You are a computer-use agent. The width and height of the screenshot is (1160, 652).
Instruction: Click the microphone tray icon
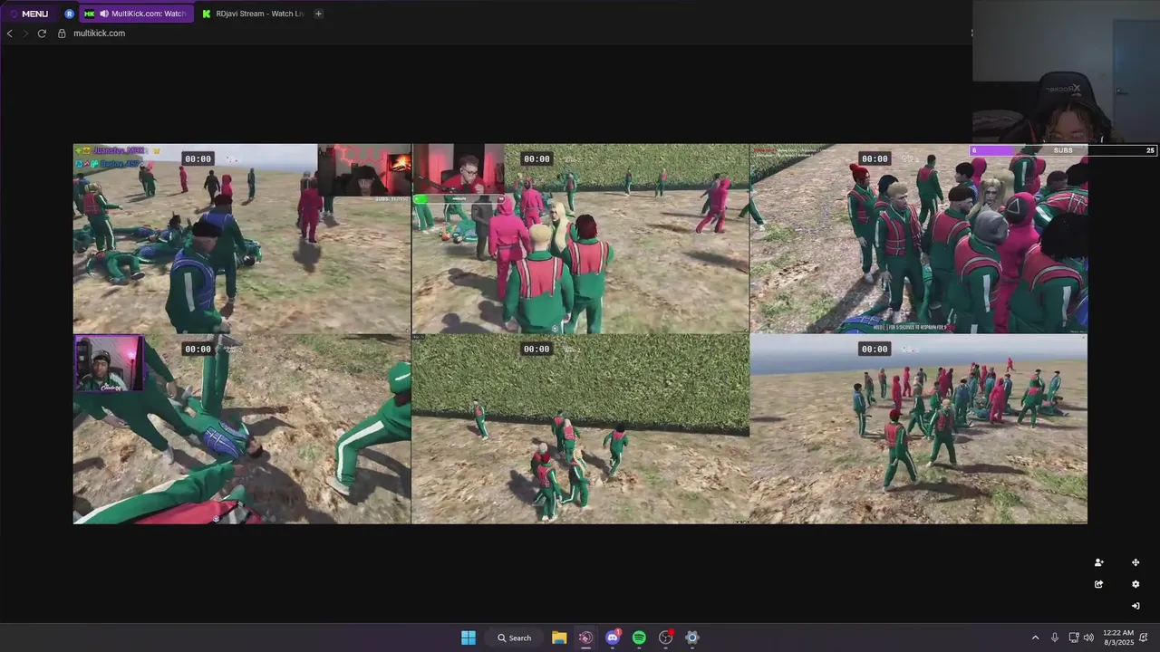[x=1055, y=638]
